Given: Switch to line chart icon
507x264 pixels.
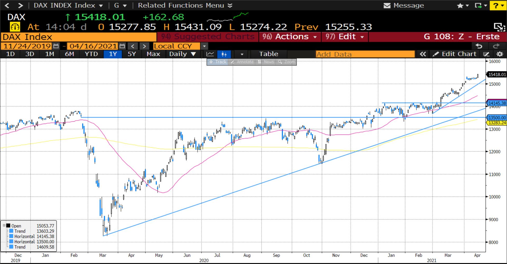Looking at the screenshot, I should click(210, 54).
